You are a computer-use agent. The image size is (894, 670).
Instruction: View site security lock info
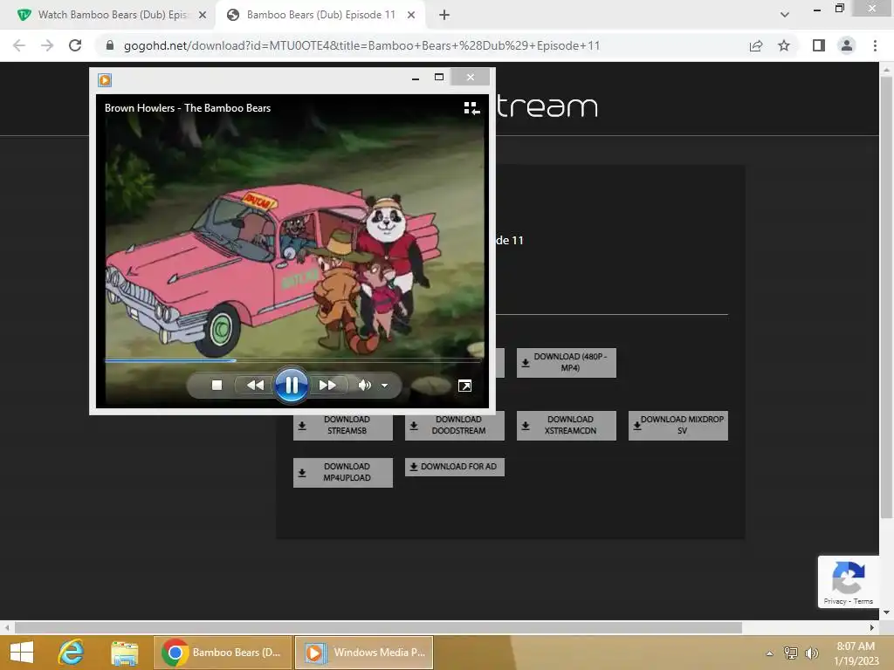click(110, 45)
